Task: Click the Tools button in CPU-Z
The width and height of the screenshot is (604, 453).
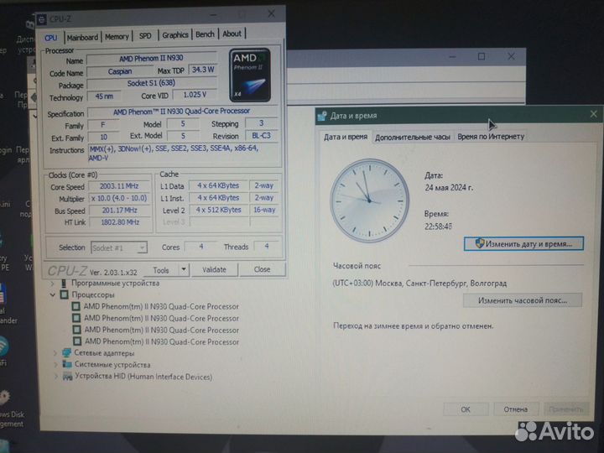Action: click(x=161, y=270)
